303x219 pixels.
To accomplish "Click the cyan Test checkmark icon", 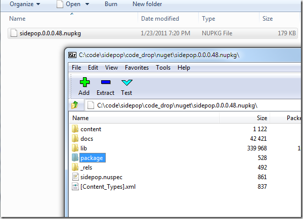I will (127, 83).
